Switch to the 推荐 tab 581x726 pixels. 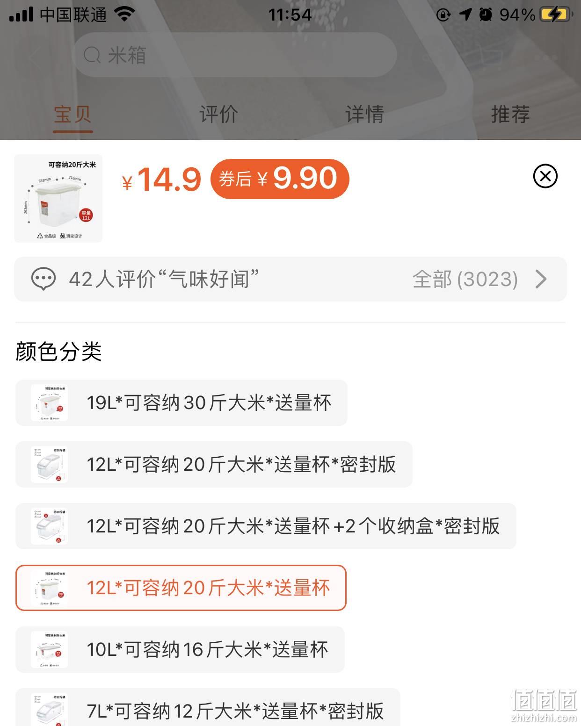pos(510,114)
